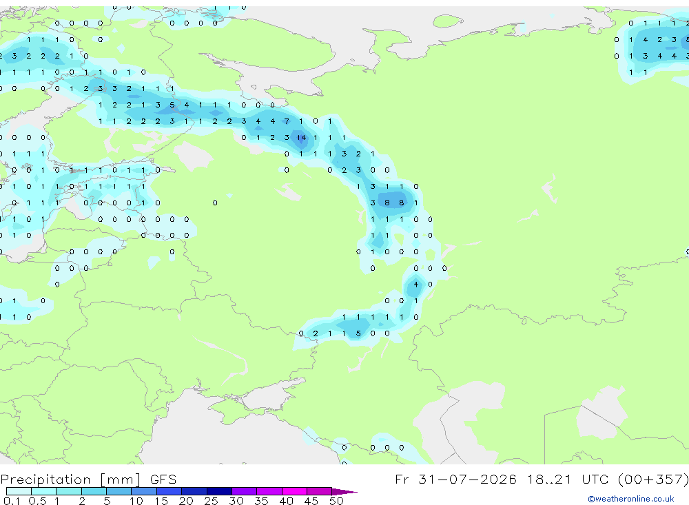Click the legend label "0.5"
This screenshot has height=505, width=689.
37,501
